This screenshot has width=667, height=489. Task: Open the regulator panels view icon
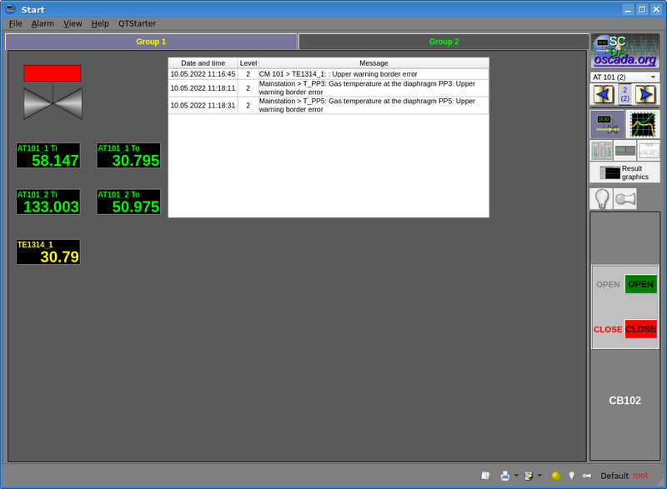coord(601,151)
